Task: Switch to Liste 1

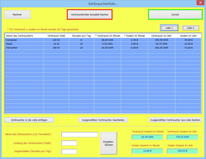Action: point(169,28)
